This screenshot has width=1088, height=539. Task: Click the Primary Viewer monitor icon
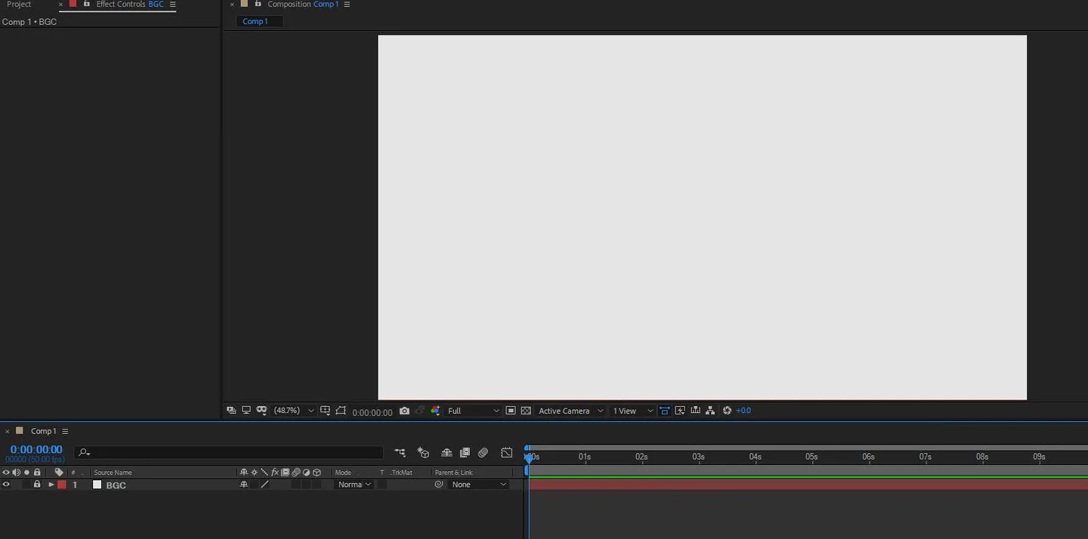click(246, 411)
